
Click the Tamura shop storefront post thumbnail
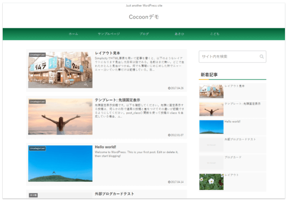pyautogui.click(x=60, y=70)
